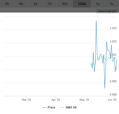Screen dimensions: 119x114
Task: Click the highest price spike on chart
Action: click(96, 21)
